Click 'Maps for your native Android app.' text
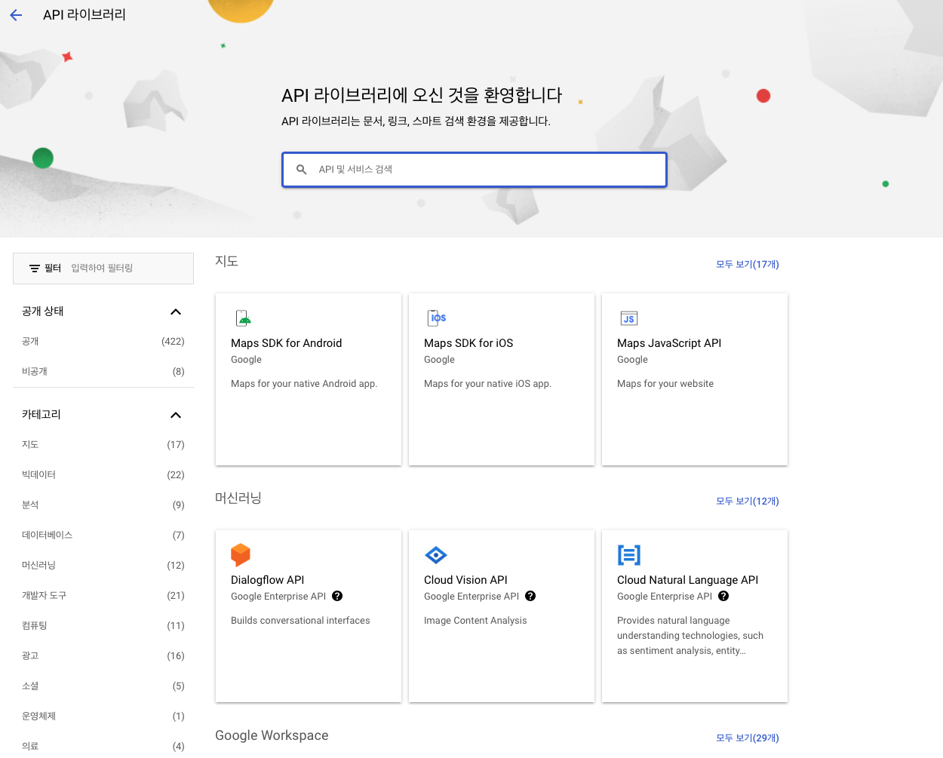The image size is (943, 758). (x=304, y=384)
